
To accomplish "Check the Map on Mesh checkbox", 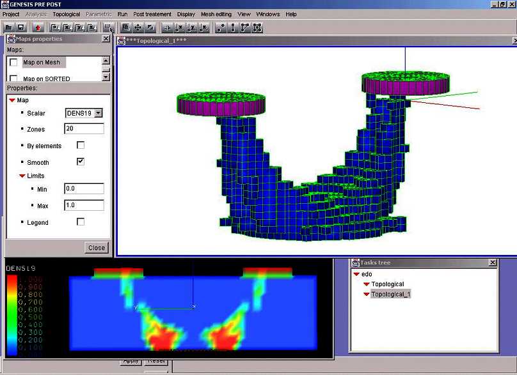I will pyautogui.click(x=13, y=62).
